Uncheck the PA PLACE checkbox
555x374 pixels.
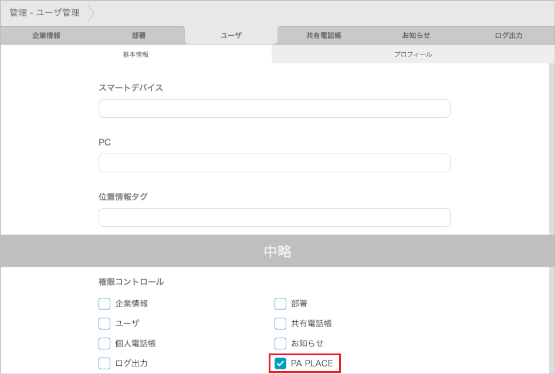point(280,363)
